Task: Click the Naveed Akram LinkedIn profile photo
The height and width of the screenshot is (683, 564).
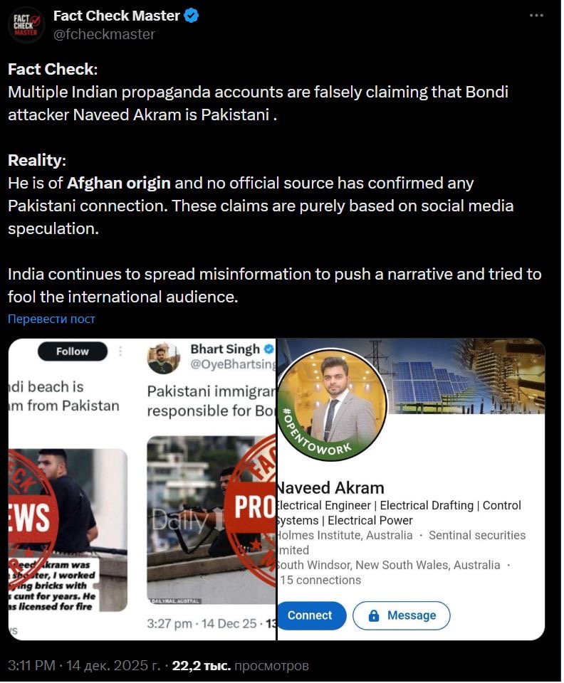Action: (x=332, y=404)
